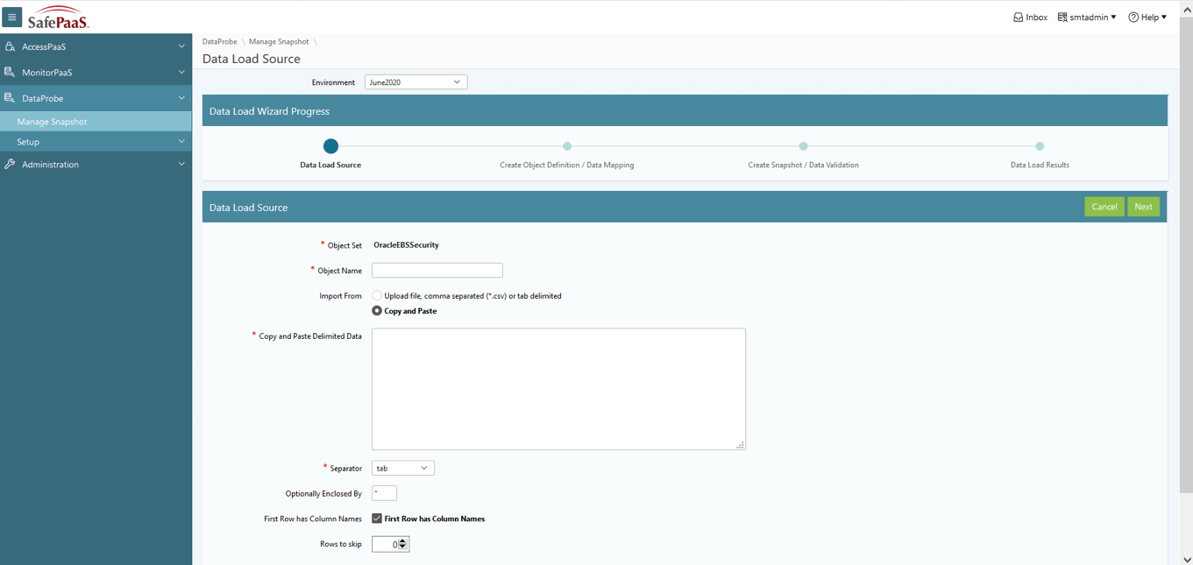Screen dimensions: 1193x565
Task: Click the AccessPaaS lock icon
Action: tap(10, 46)
